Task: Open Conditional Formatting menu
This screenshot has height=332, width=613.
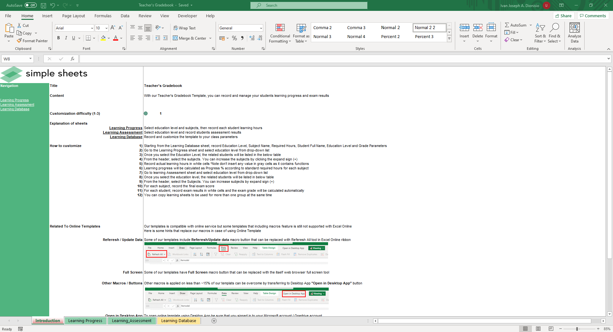Action: click(280, 33)
